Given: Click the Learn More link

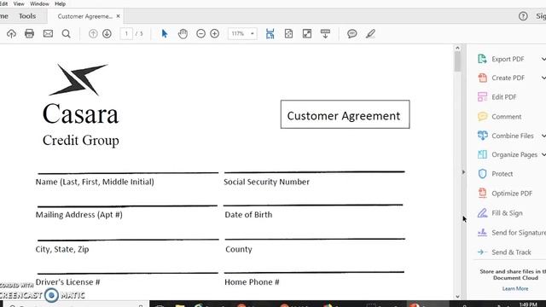Looking at the screenshot, I should (x=515, y=288).
